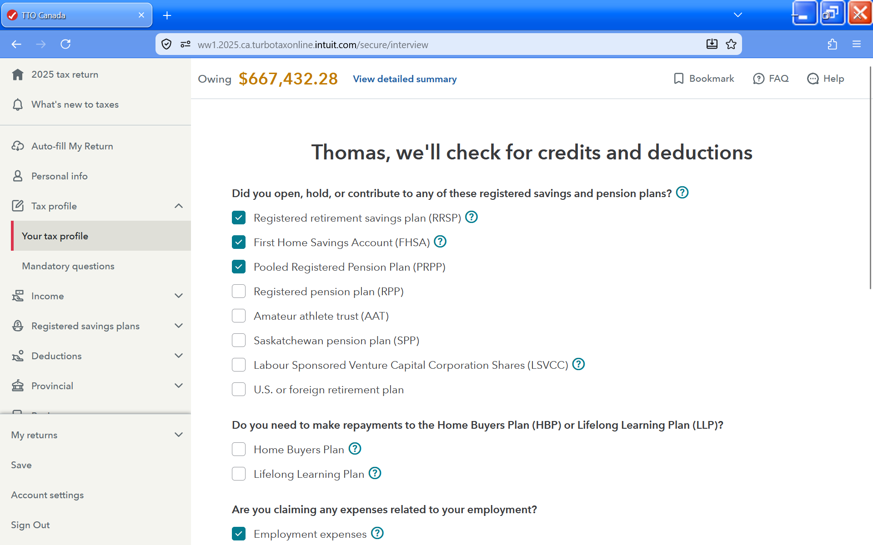Screen dimensions: 873x545
Task: Click the LSVCC help info icon
Action: (578, 364)
